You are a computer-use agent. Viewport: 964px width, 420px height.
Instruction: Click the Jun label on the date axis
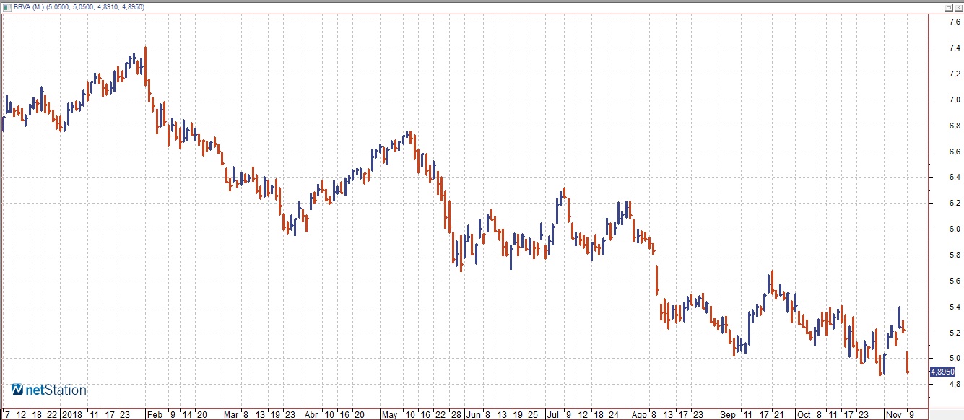[473, 414]
